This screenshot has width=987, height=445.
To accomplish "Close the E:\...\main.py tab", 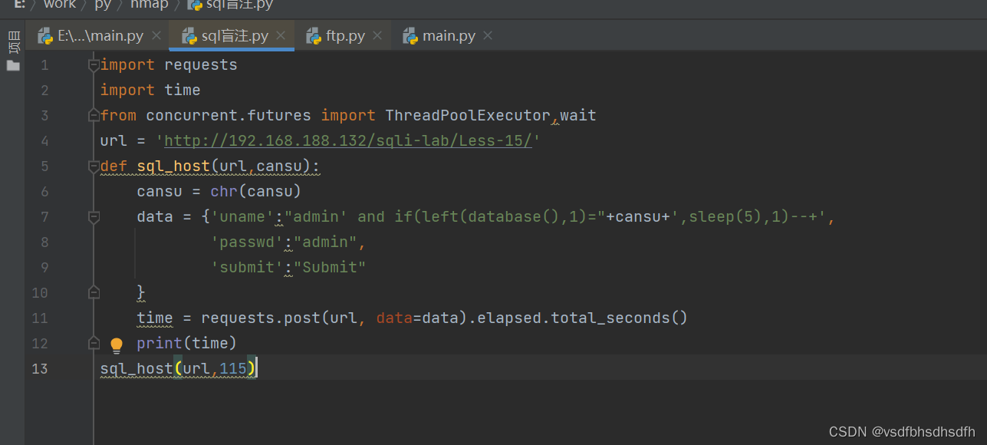I will point(156,36).
